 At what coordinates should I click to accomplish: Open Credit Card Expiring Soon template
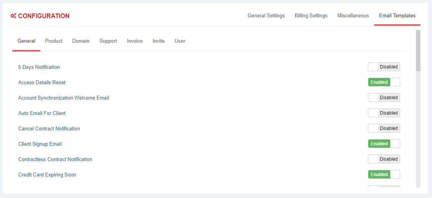(47, 175)
